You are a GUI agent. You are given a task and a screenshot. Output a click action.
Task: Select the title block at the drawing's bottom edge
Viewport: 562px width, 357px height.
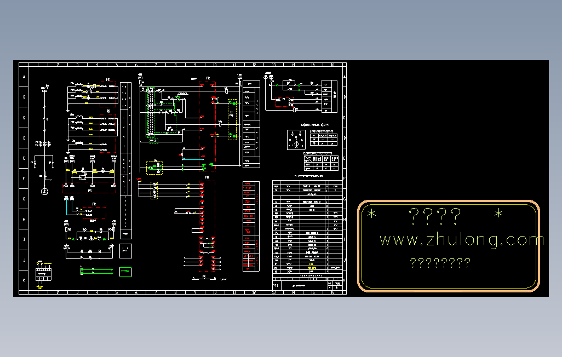pos(307,285)
